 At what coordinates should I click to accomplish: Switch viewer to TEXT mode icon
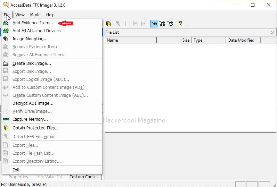(x=162, y=24)
